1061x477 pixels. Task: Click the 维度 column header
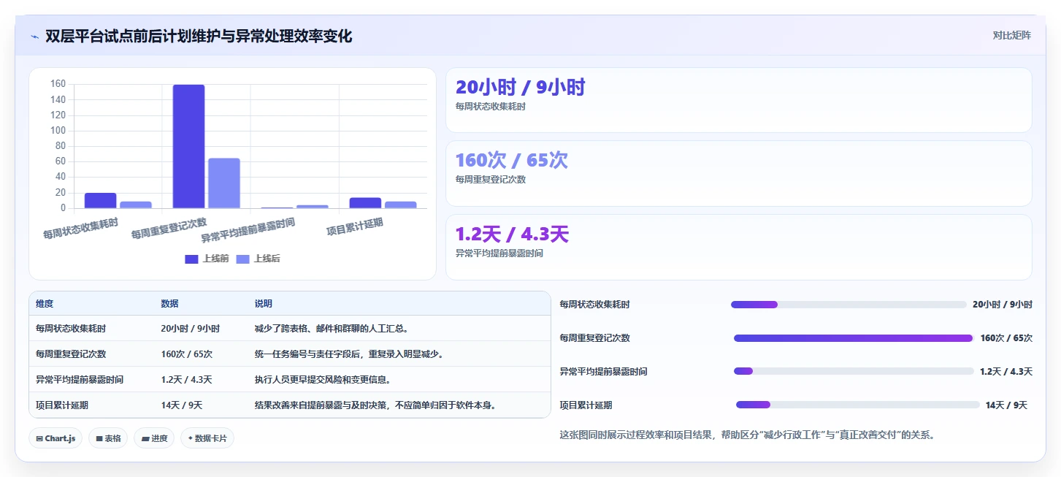coord(45,304)
